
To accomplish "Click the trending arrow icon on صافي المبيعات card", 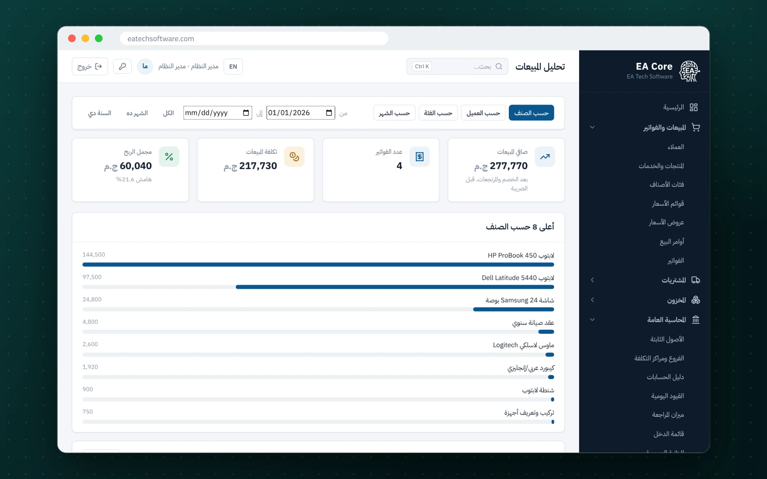I will point(545,156).
